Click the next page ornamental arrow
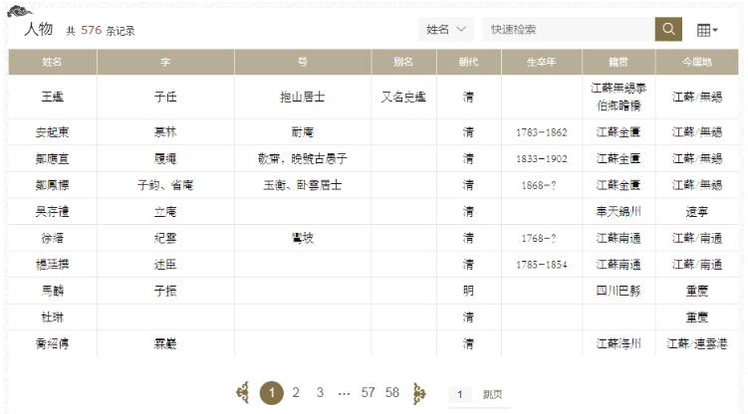 419,393
